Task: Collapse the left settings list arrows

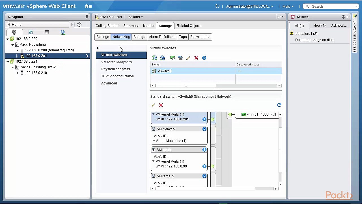Action: point(98,48)
